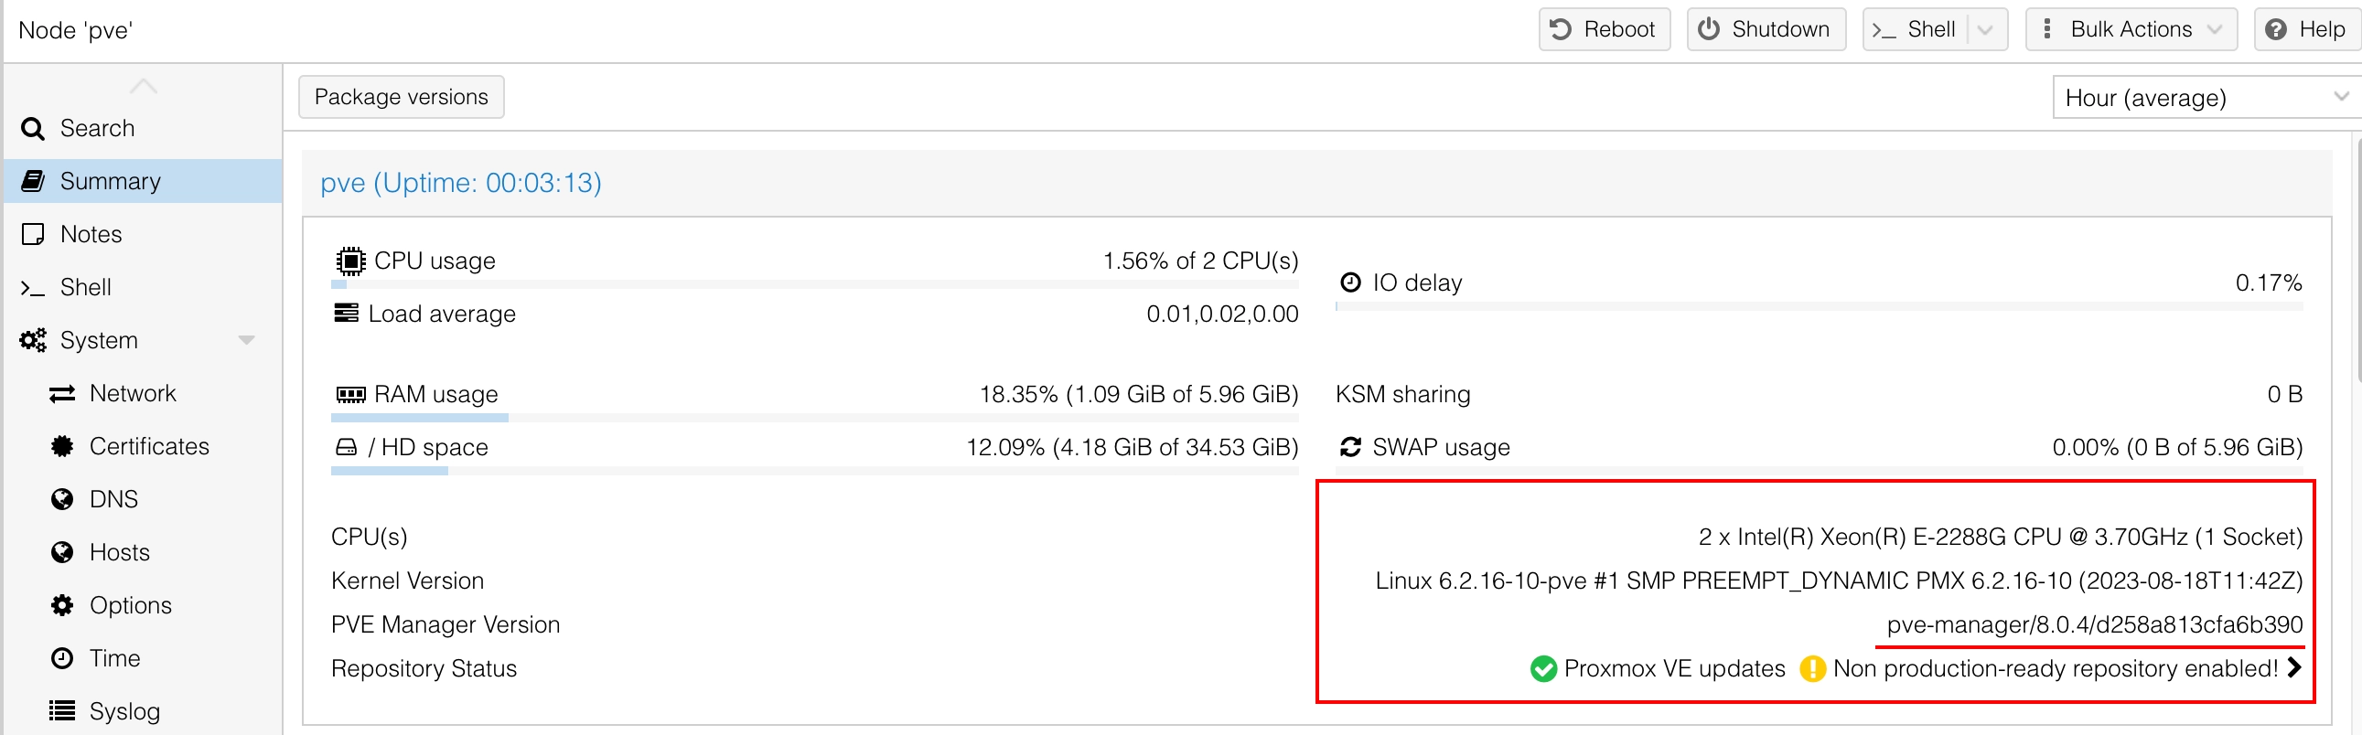
Task: Open the Hosts menu item
Action: (119, 553)
